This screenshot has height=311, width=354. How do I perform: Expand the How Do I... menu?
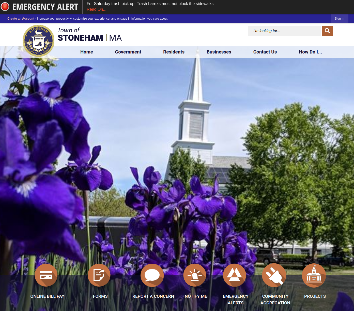click(x=310, y=52)
